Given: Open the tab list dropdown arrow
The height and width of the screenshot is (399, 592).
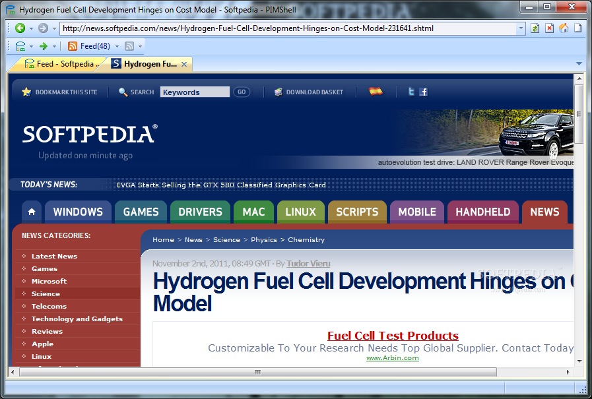Looking at the screenshot, I should (579, 64).
